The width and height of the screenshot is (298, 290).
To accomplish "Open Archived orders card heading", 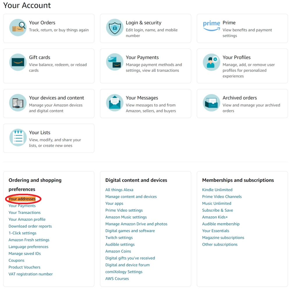I will point(240,98).
